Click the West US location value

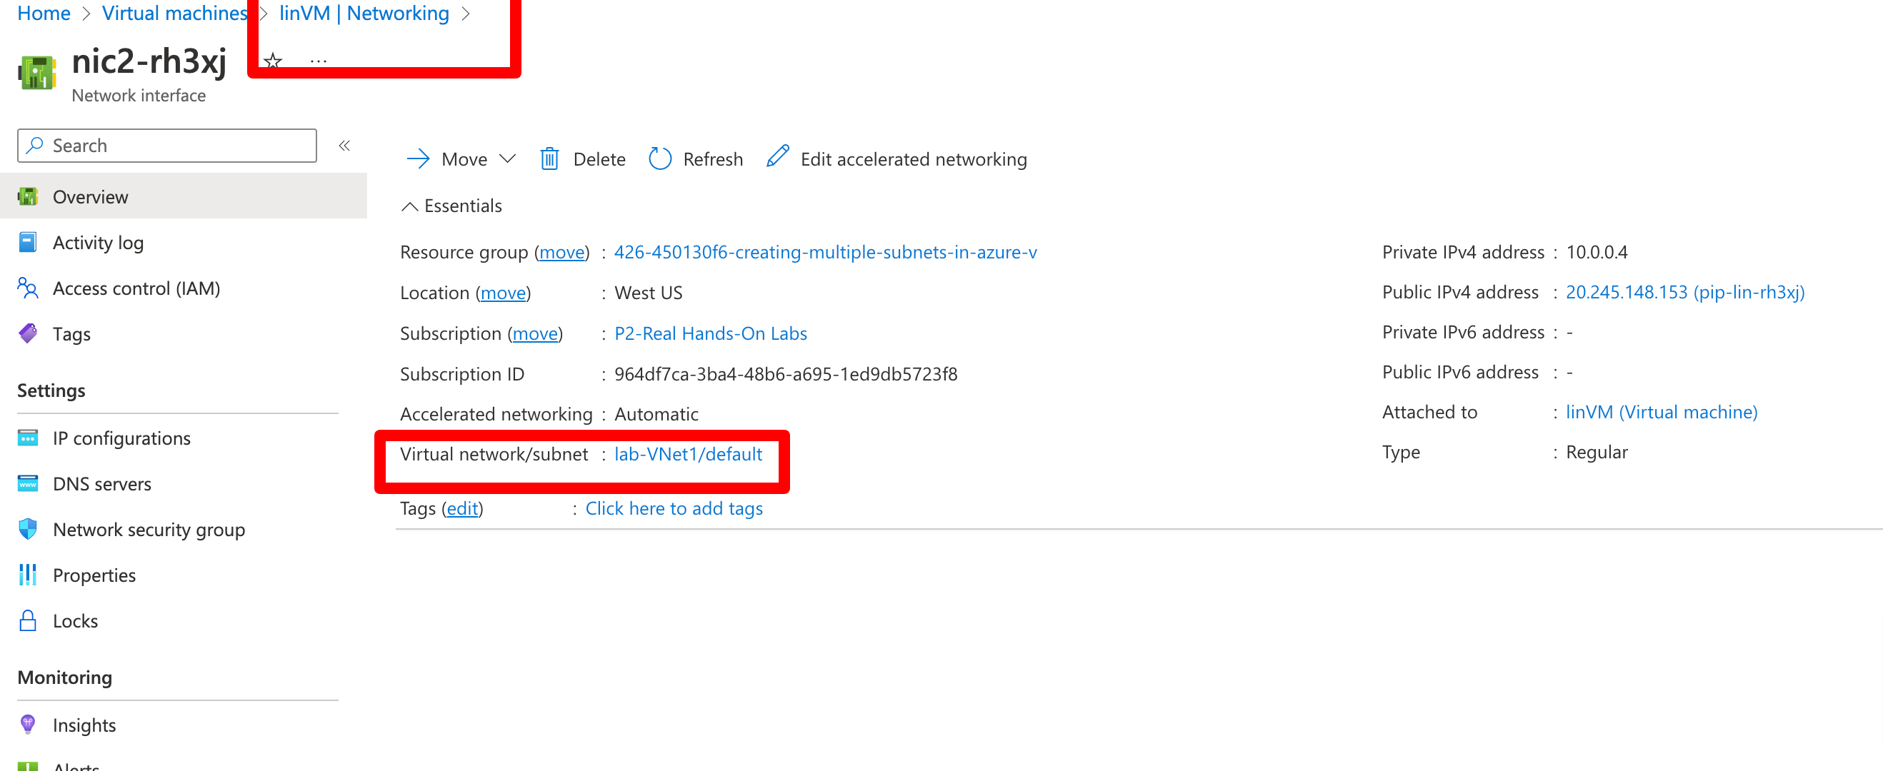tap(649, 292)
